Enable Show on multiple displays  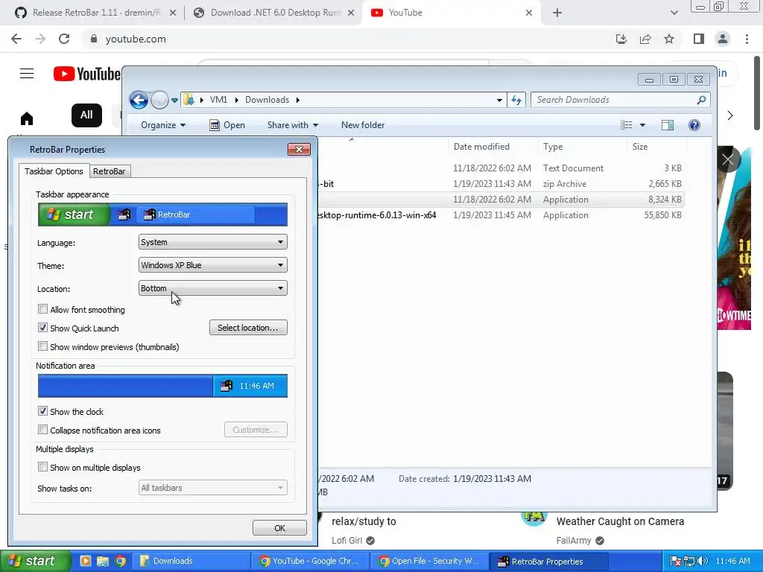point(42,467)
